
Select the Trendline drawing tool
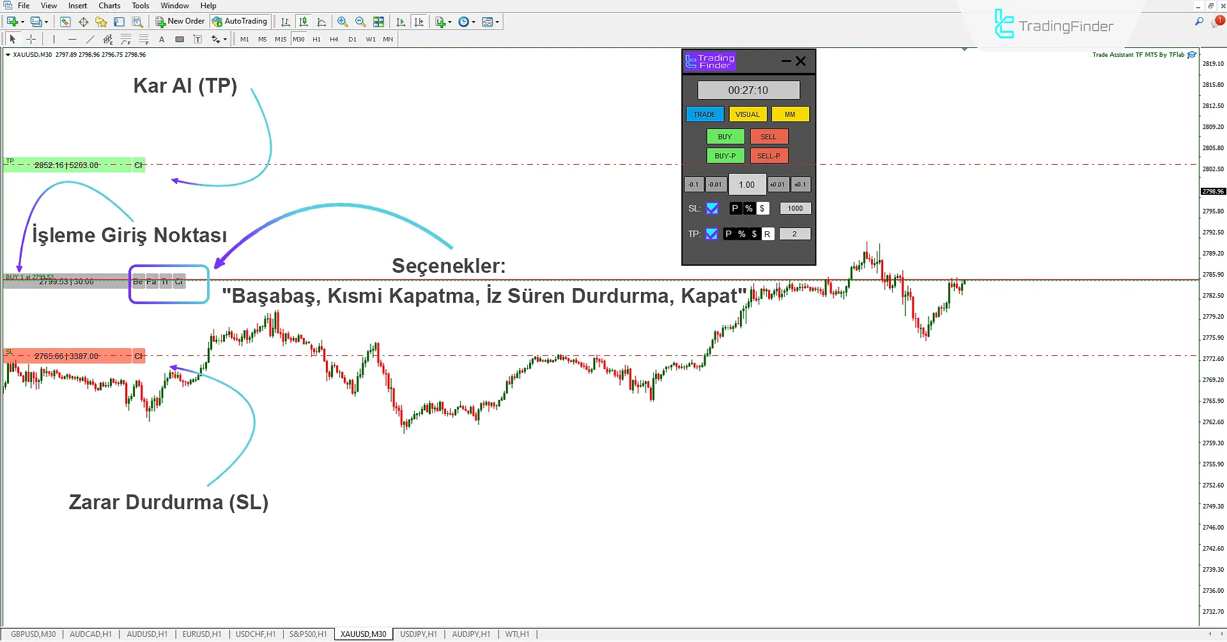90,39
